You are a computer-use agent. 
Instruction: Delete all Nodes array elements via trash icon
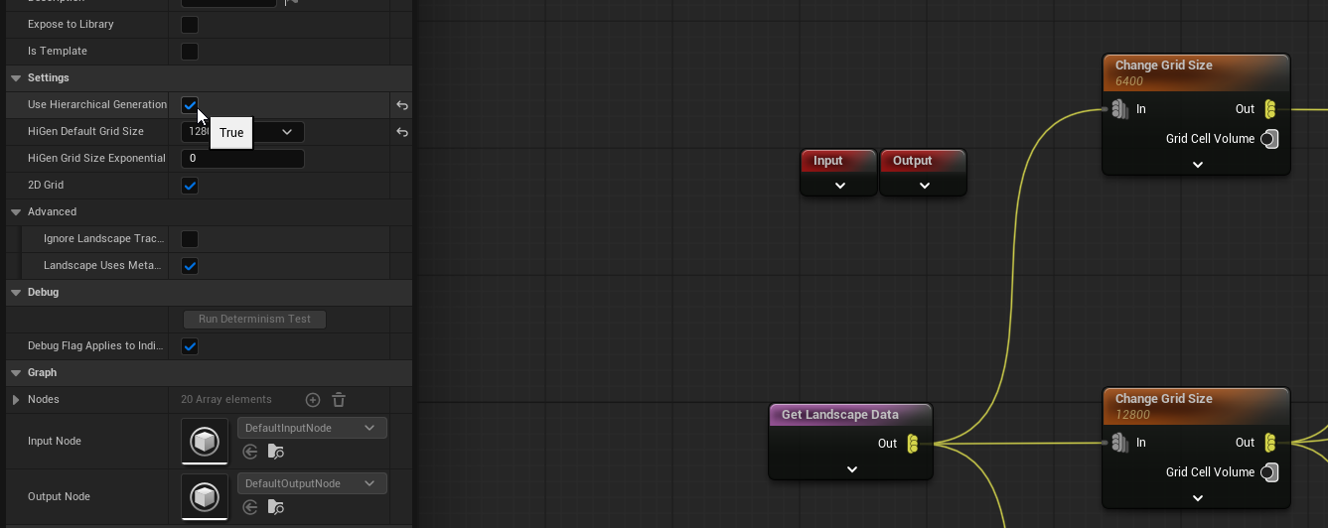[x=339, y=400]
